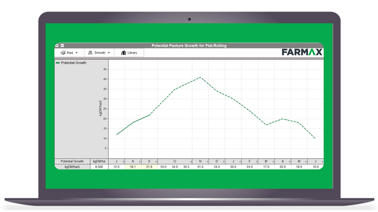The width and height of the screenshot is (378, 212).
Task: Select the J month header in the table
Action: coord(116,161)
